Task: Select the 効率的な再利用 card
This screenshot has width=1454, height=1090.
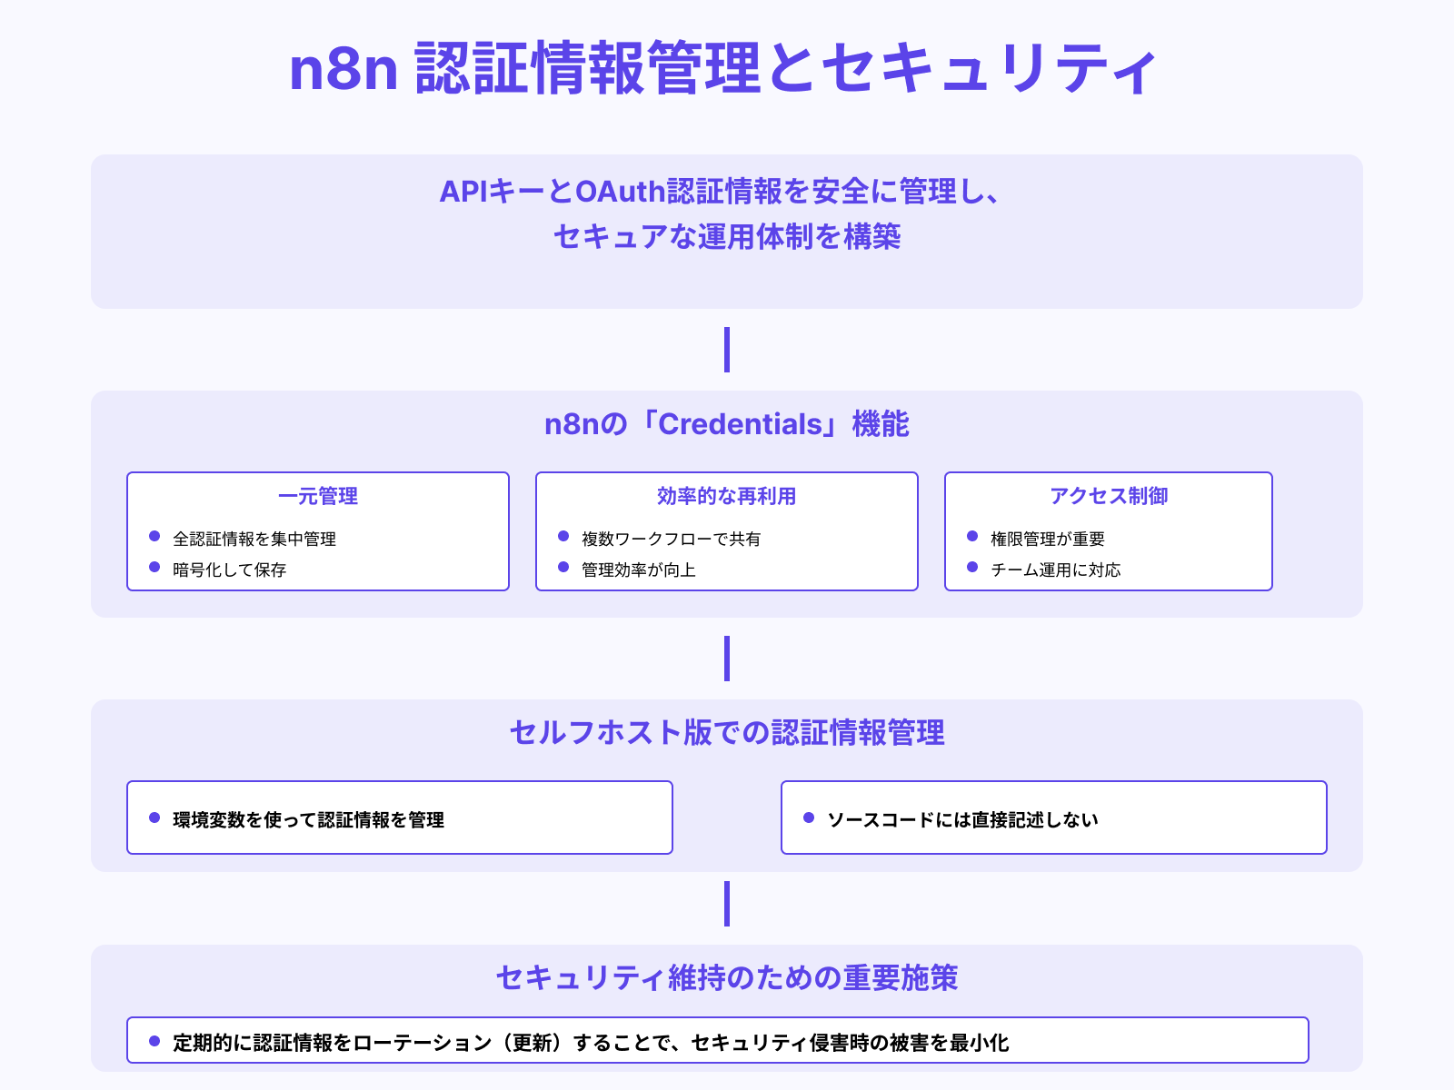Action: [727, 530]
